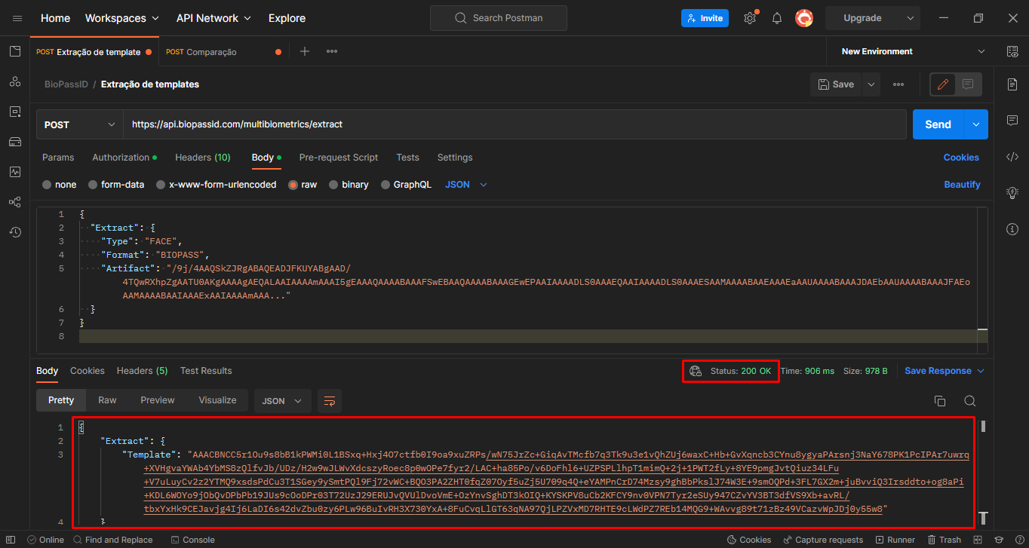Viewport: 1029px width, 548px height.
Task: Open the hamburger menu icon
Action: [x=17, y=18]
